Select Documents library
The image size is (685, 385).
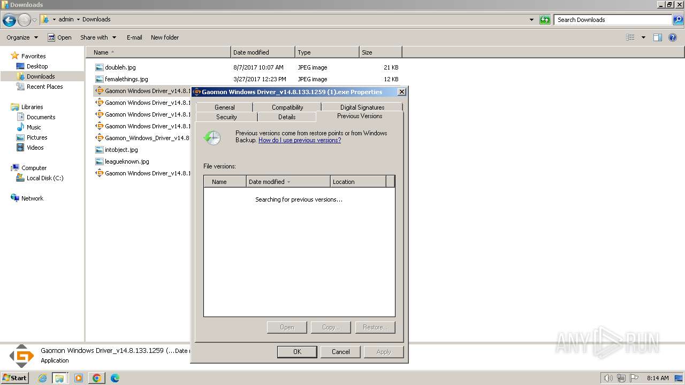click(41, 117)
